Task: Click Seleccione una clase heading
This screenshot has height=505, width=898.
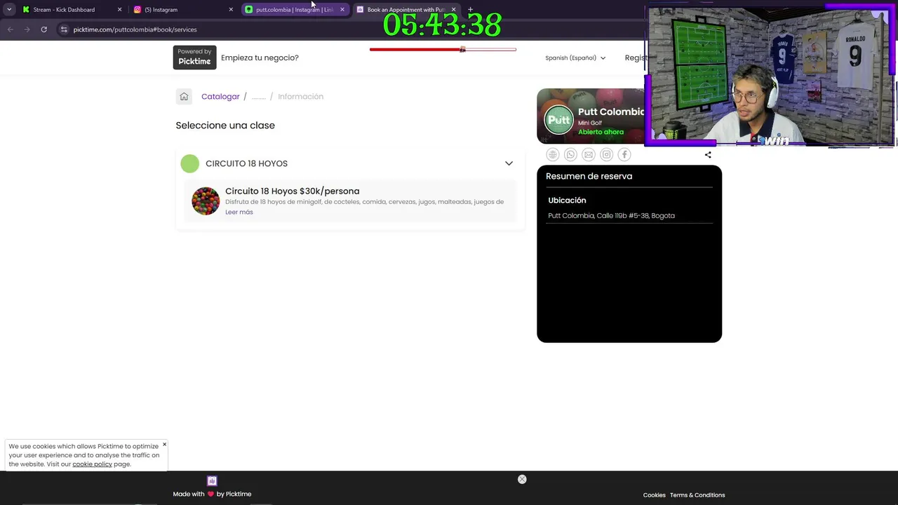Action: (225, 125)
